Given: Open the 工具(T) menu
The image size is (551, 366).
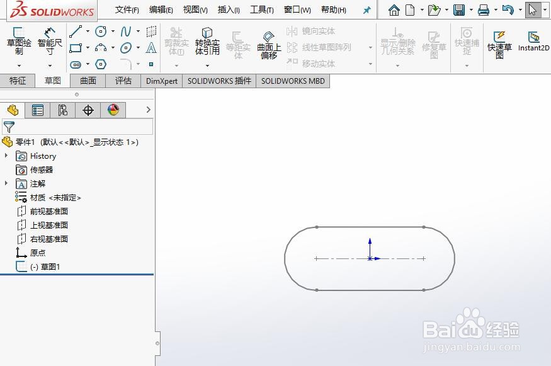Looking at the screenshot, I should coord(262,10).
